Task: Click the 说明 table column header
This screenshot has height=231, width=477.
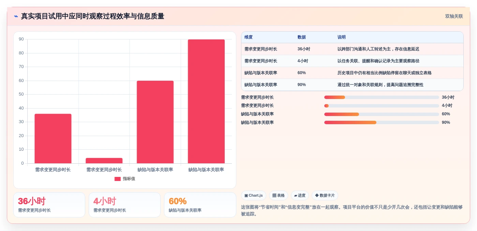Action: tap(342, 37)
